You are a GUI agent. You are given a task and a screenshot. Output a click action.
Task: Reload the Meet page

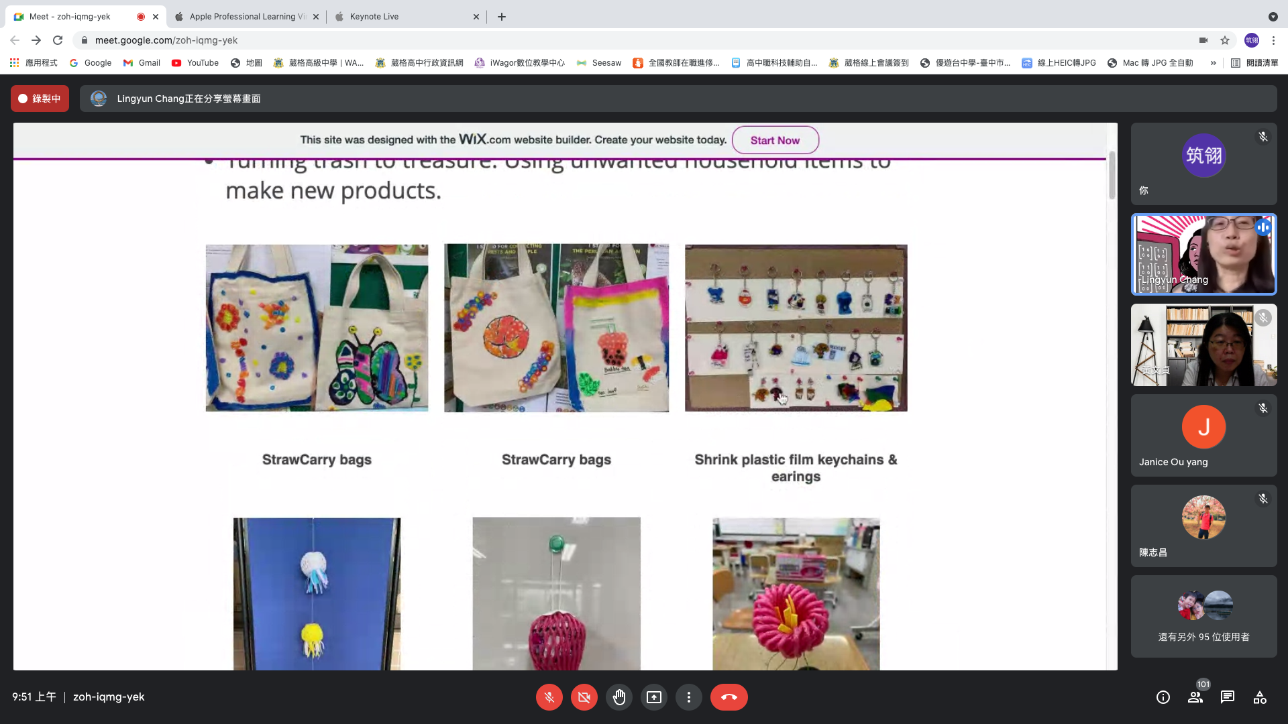click(x=58, y=40)
